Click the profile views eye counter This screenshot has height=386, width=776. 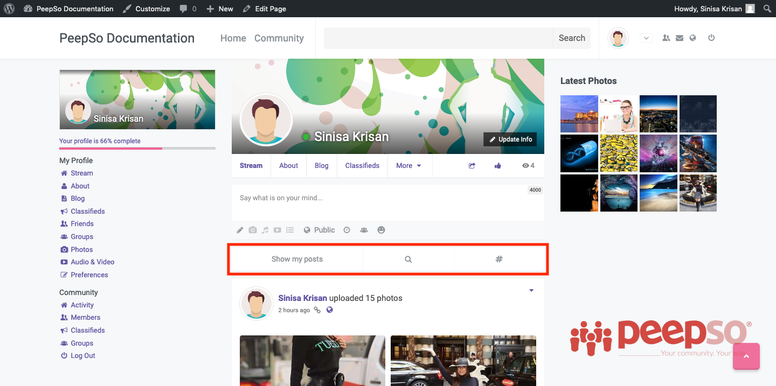pos(528,166)
